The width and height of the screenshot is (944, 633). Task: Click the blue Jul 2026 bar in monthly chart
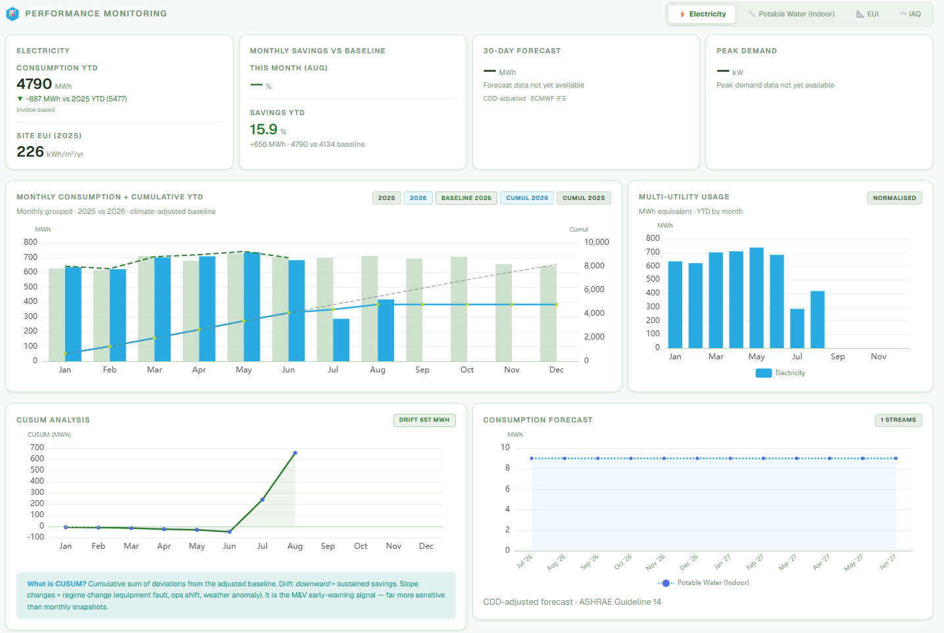(341, 340)
